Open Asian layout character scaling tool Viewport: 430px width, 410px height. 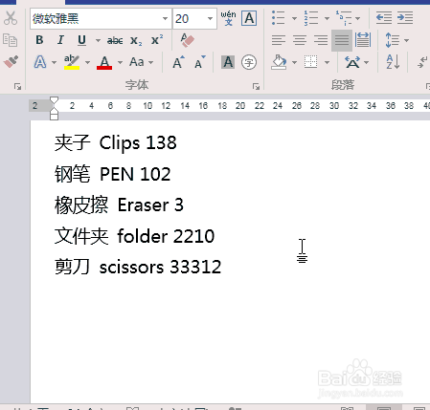tap(352, 62)
